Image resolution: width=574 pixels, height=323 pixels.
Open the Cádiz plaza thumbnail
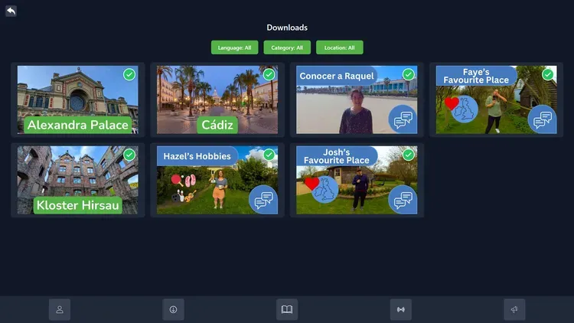(217, 100)
